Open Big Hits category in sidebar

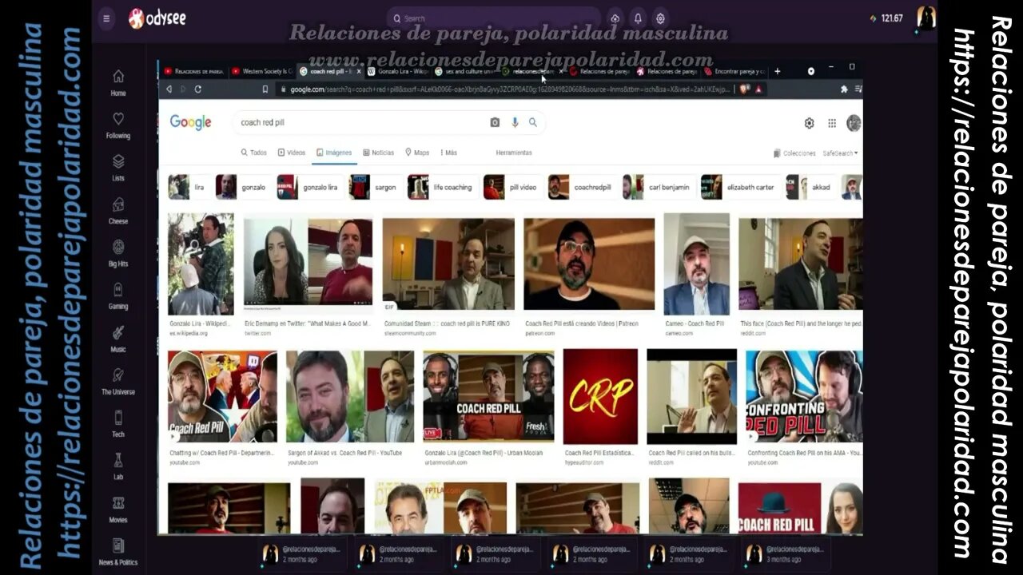tap(118, 253)
